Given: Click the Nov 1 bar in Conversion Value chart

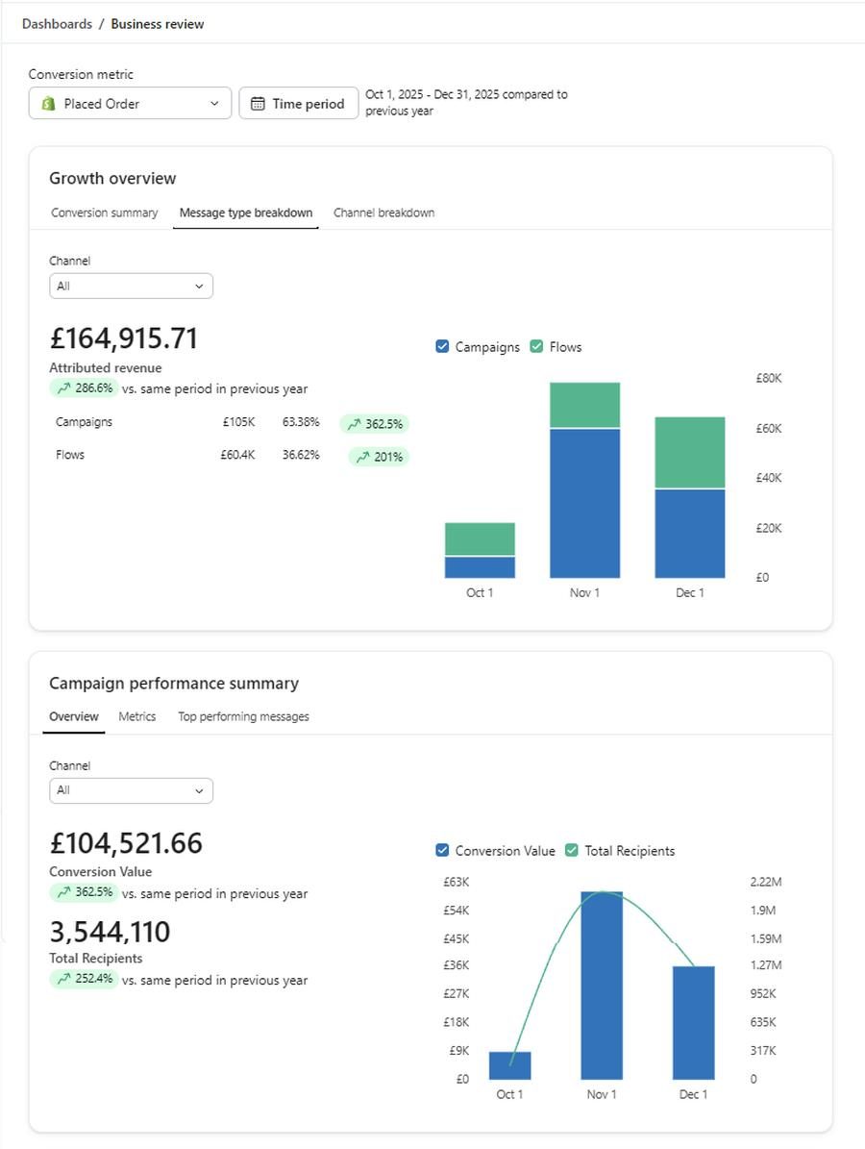Looking at the screenshot, I should pyautogui.click(x=602, y=986).
